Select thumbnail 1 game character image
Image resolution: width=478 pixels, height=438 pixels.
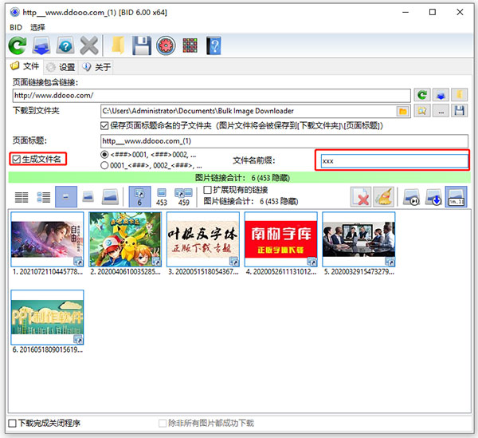click(x=47, y=239)
